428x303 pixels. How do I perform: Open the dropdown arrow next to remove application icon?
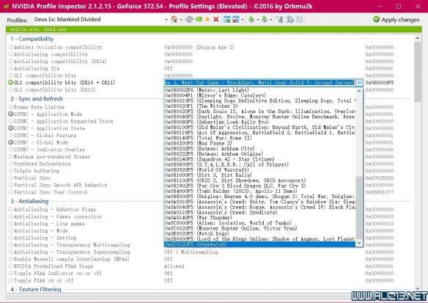(x=243, y=20)
